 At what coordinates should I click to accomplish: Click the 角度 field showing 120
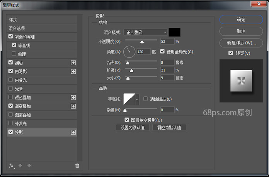pos(144,52)
